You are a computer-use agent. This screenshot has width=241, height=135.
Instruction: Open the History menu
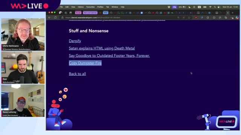tap(81, 7)
